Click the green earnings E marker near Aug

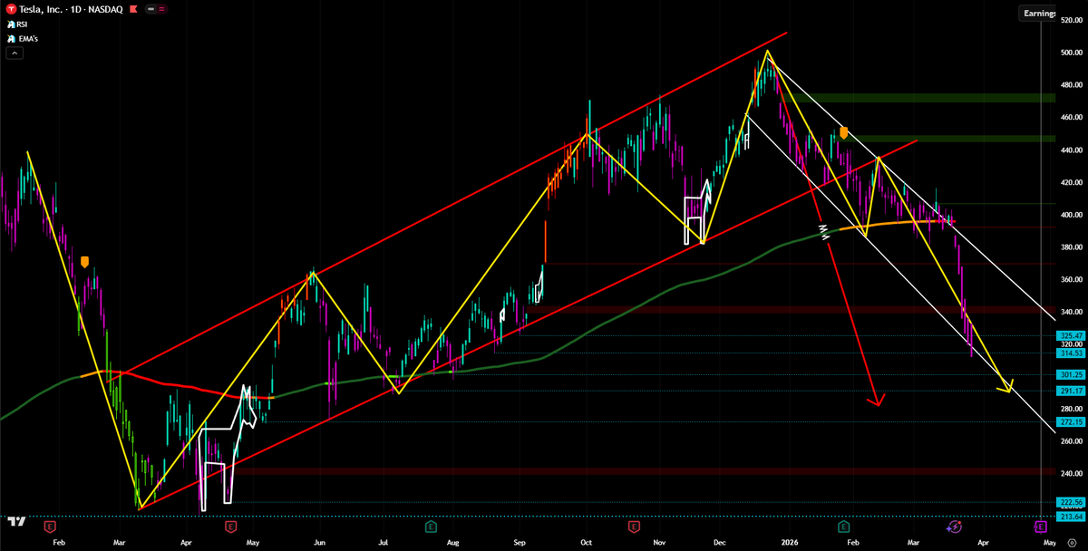click(x=430, y=526)
